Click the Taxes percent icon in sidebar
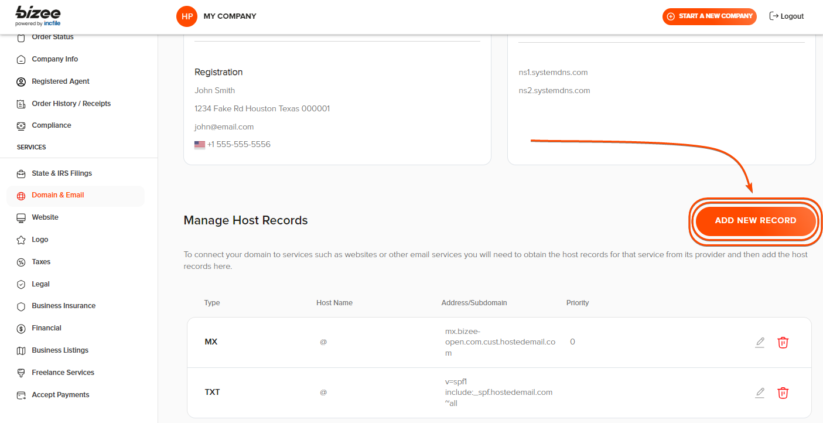The image size is (823, 423). pyautogui.click(x=21, y=262)
